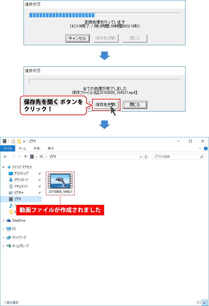Image resolution: width=209 pixels, height=306 pixels.
Task: Click the キャンセル button in upper progress dialog
Action: pos(77,38)
